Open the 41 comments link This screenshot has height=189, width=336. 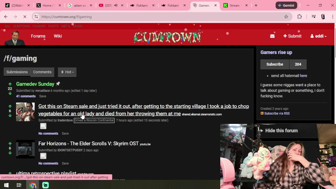(x=26, y=96)
